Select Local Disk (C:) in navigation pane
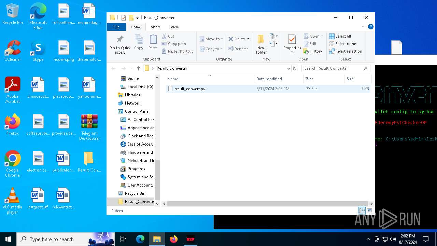The image size is (437, 246). click(137, 87)
